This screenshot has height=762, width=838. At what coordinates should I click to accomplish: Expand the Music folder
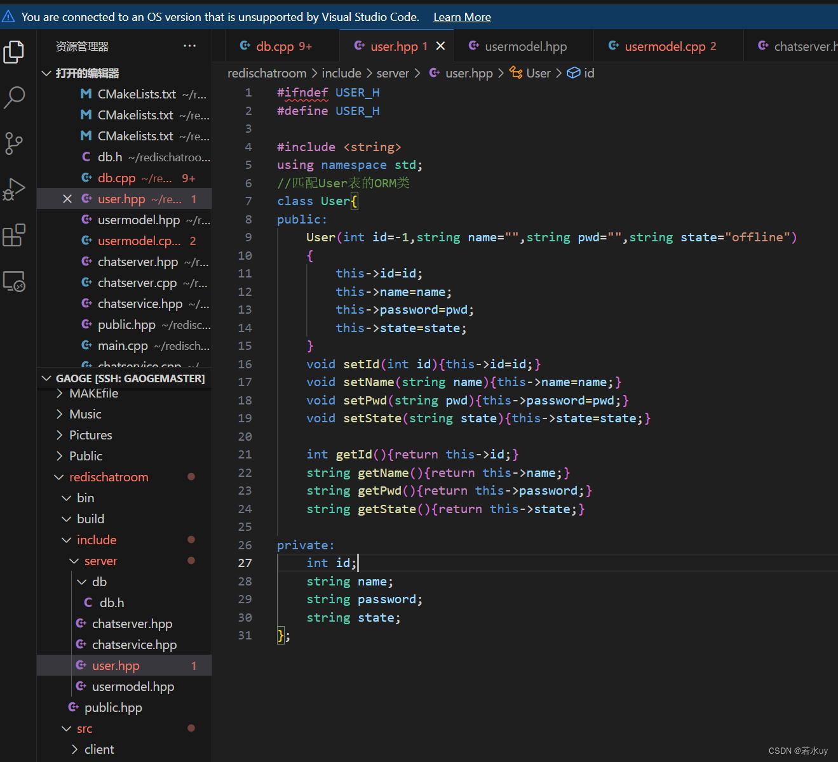(85, 414)
